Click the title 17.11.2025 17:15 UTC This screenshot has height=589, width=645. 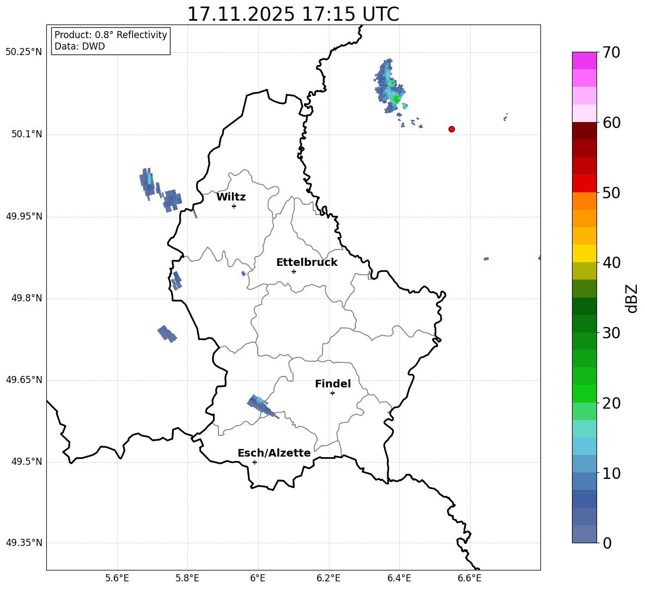pyautogui.click(x=293, y=14)
